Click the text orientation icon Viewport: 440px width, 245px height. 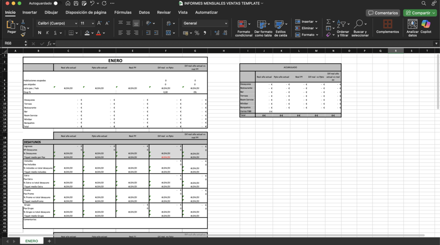click(x=149, y=23)
